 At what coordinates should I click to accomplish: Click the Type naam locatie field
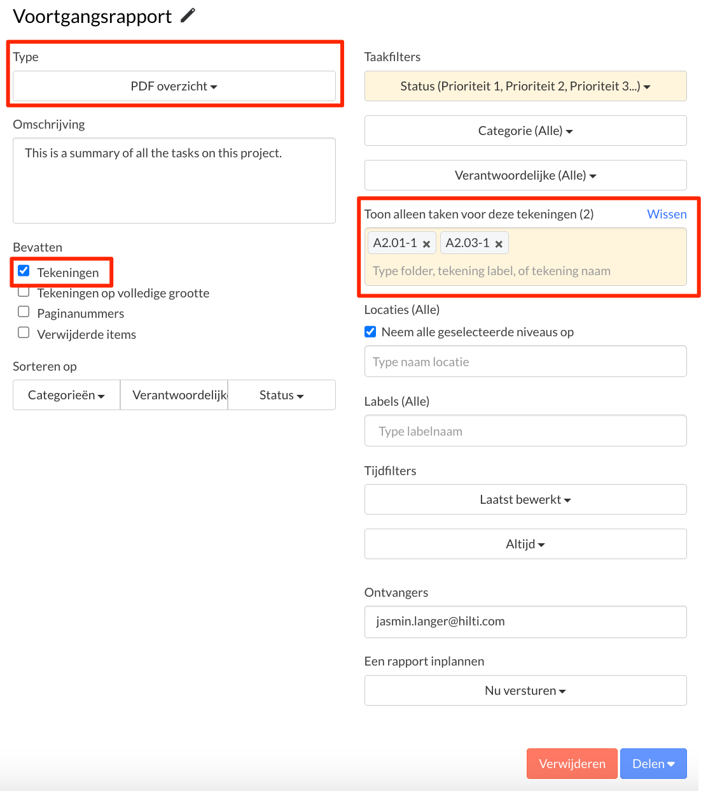tap(525, 361)
